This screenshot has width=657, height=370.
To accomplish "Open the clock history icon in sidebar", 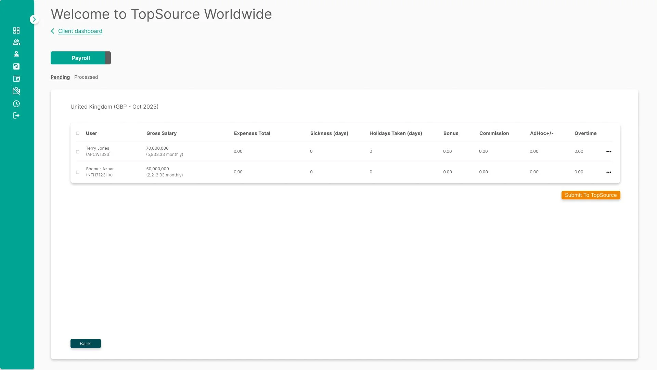I will tap(16, 104).
